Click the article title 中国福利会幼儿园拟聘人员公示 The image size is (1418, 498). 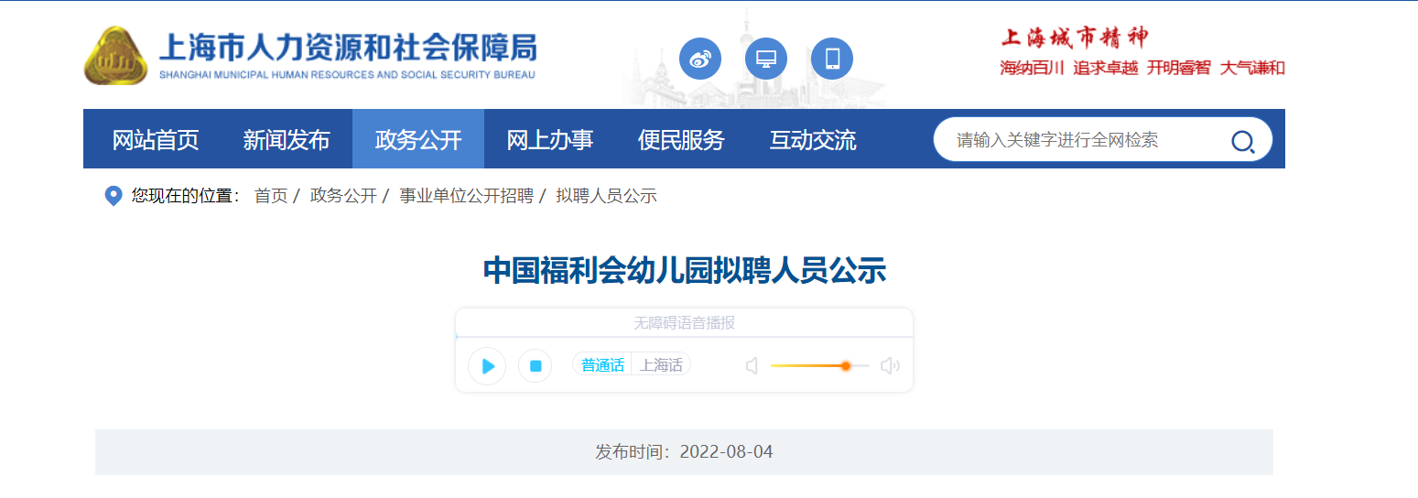(x=685, y=271)
